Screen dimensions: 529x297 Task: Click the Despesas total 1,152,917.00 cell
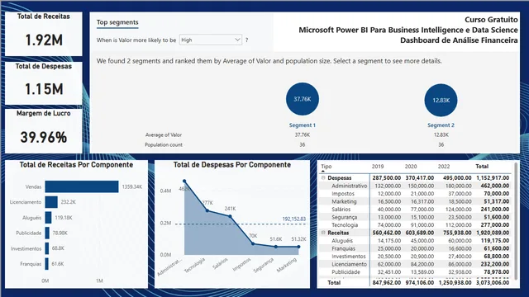pos(493,177)
